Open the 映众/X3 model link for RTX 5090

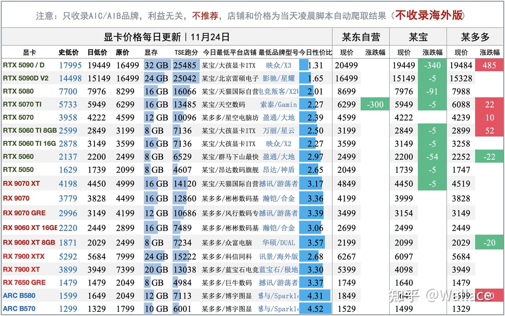[279, 65]
